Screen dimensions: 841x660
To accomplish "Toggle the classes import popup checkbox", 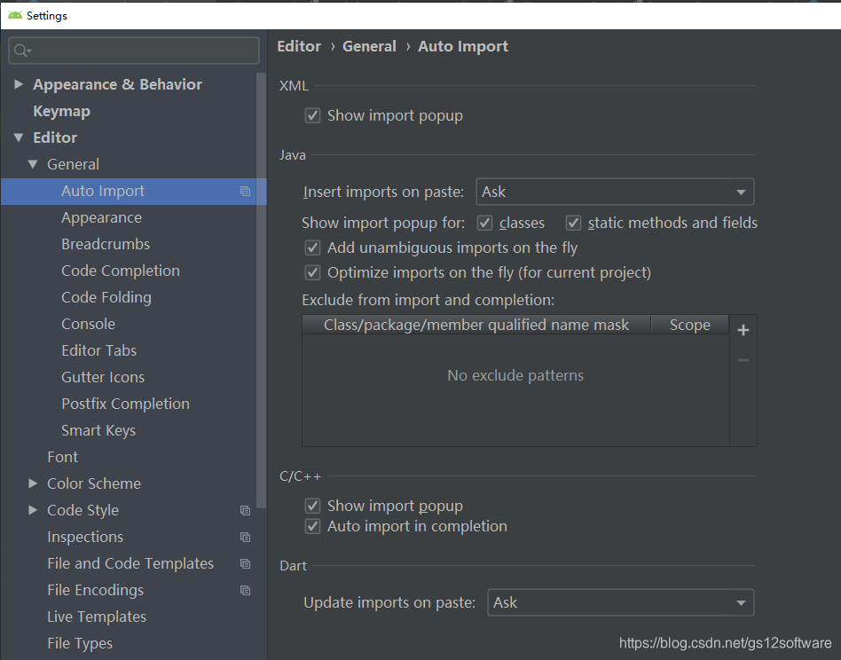I will point(485,223).
